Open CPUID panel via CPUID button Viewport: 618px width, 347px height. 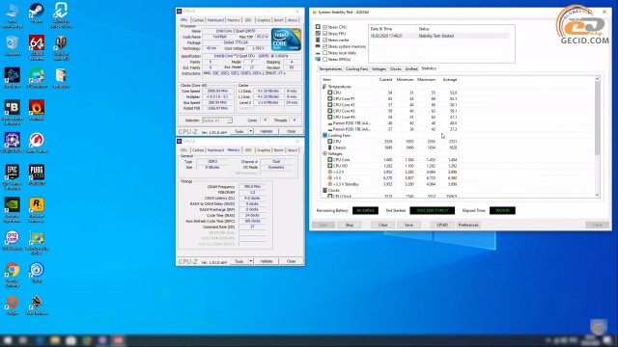tap(442, 225)
